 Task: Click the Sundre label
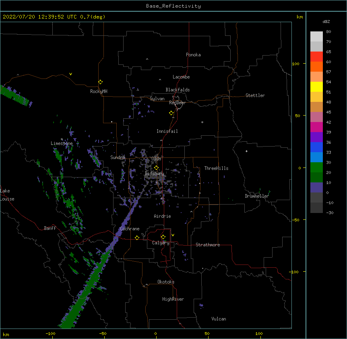pyautogui.click(x=118, y=157)
